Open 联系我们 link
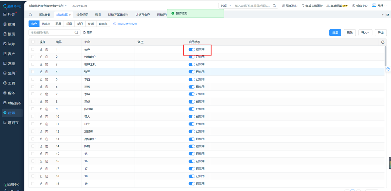This screenshot has width=391, height=191. (290, 5)
